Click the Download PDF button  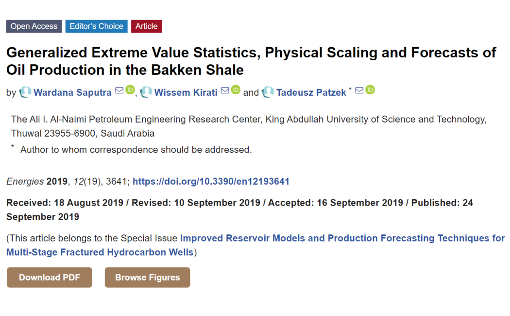pos(50,278)
